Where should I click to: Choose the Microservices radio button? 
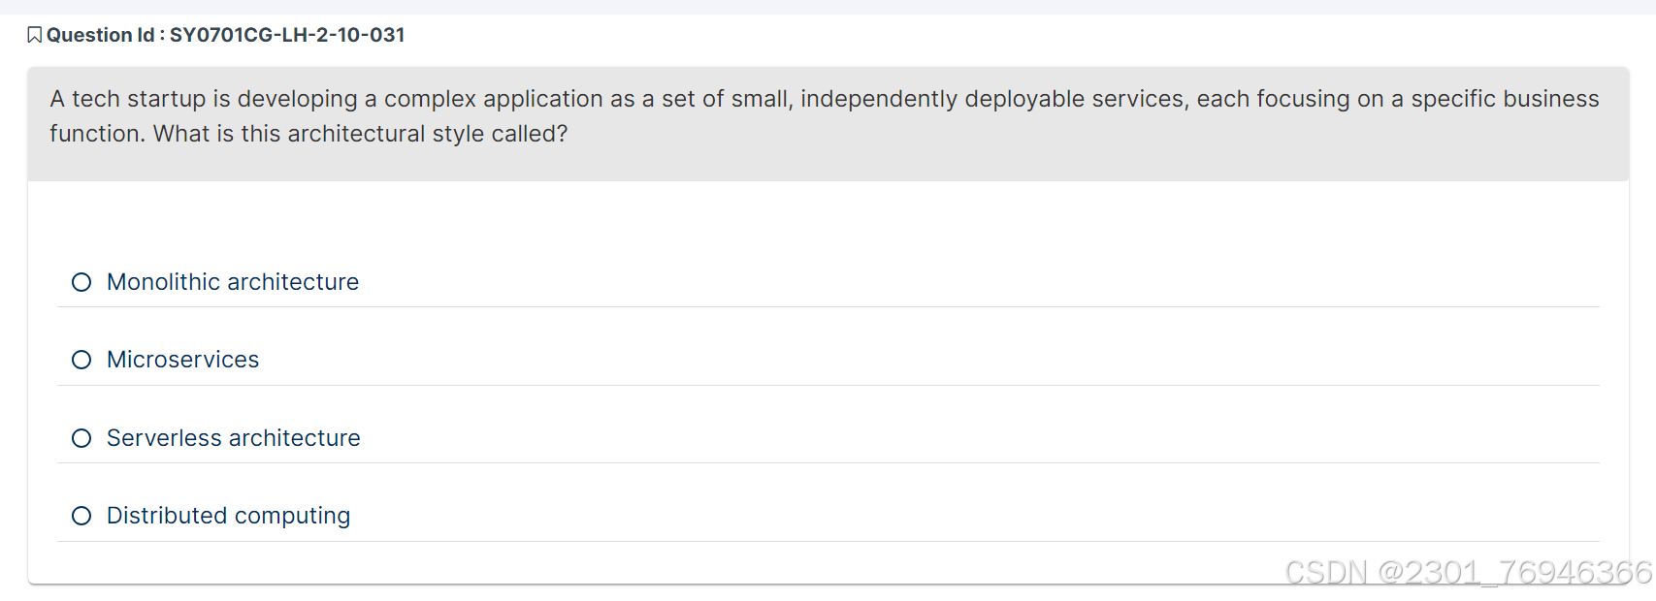[81, 360]
